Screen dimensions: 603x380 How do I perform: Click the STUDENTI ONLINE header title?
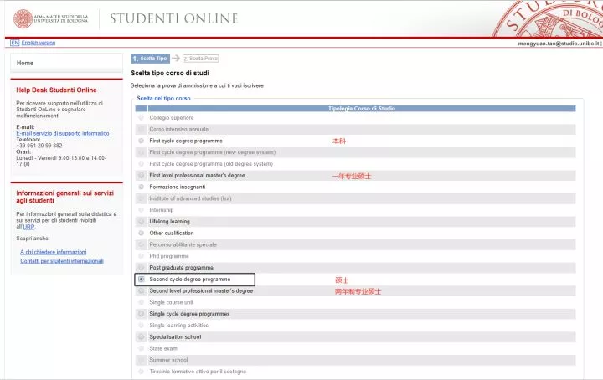(x=174, y=18)
